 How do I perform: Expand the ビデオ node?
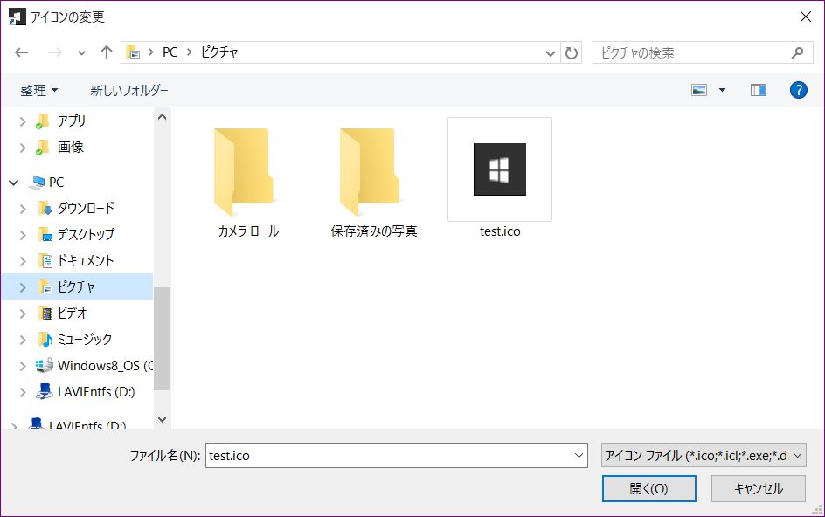coord(23,314)
